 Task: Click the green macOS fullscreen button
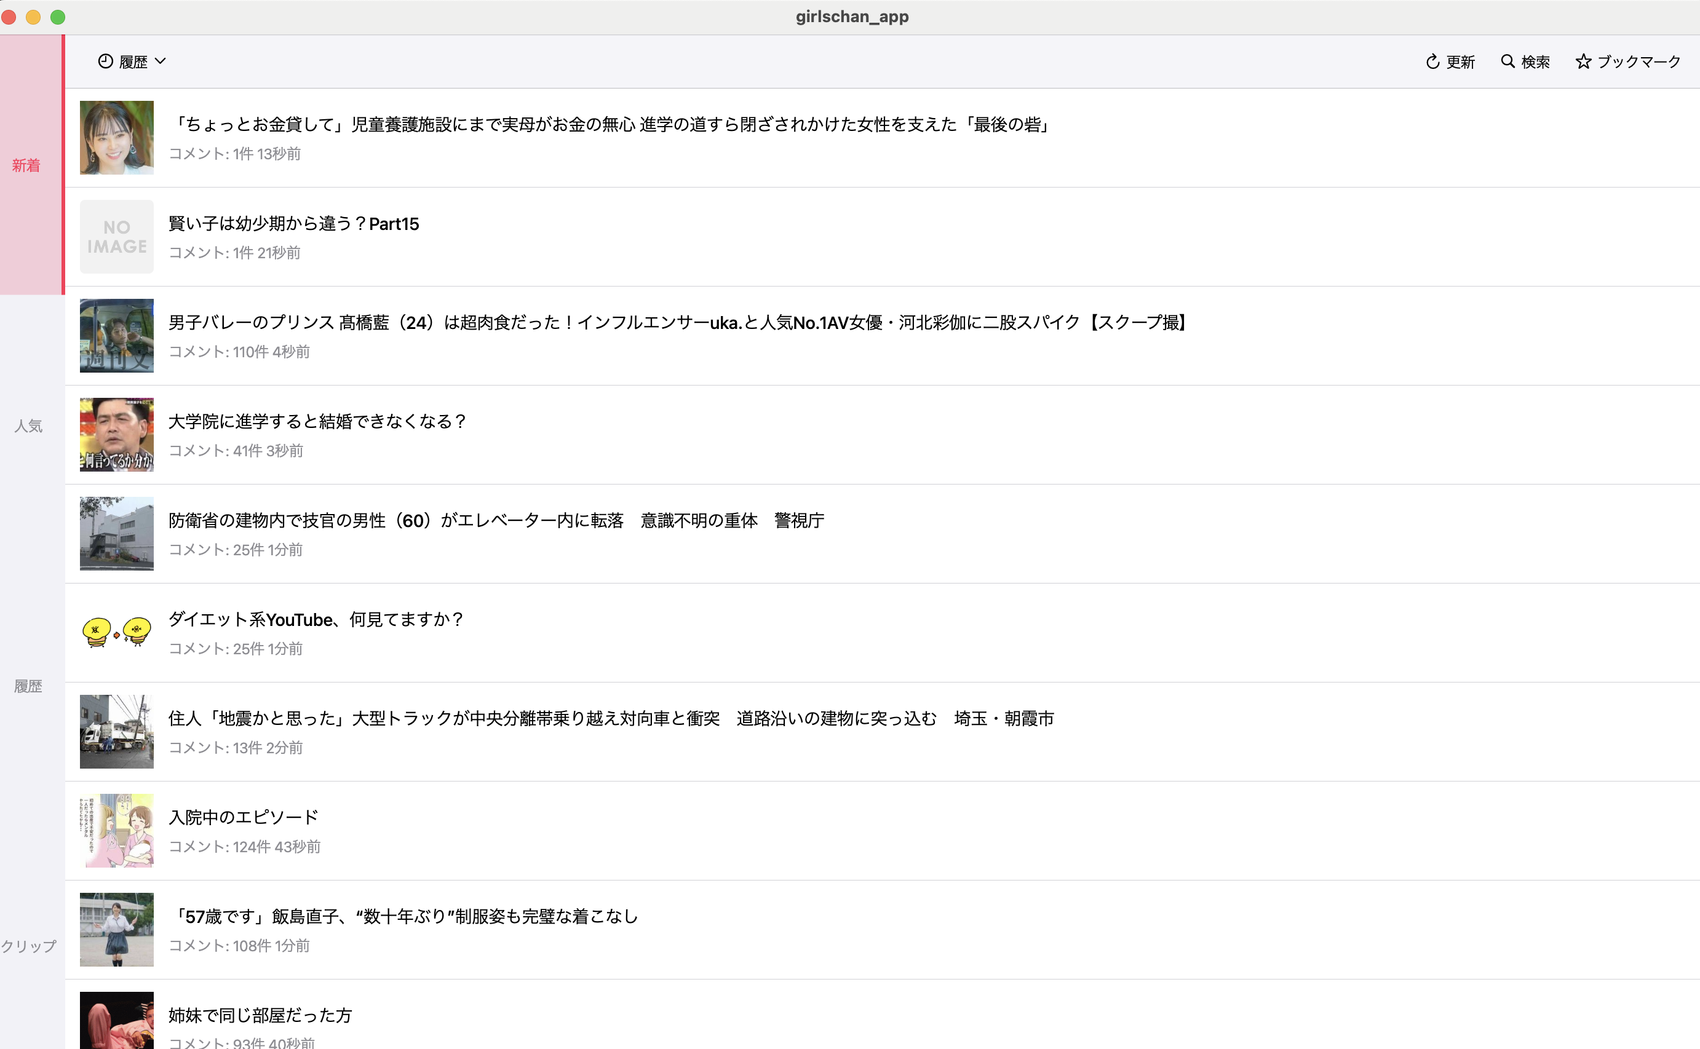point(58,17)
